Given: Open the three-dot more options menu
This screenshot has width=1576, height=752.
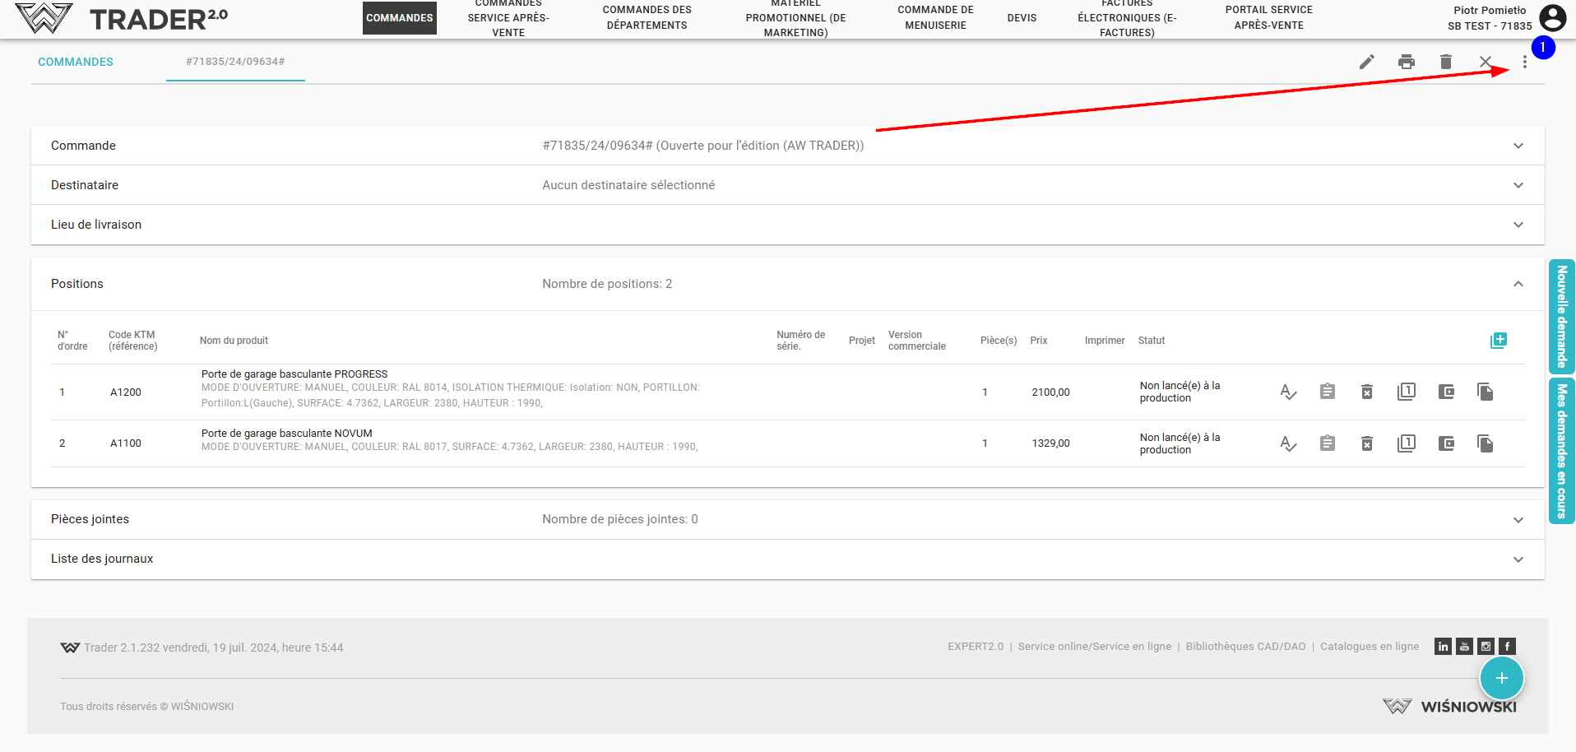Looking at the screenshot, I should click(1524, 63).
